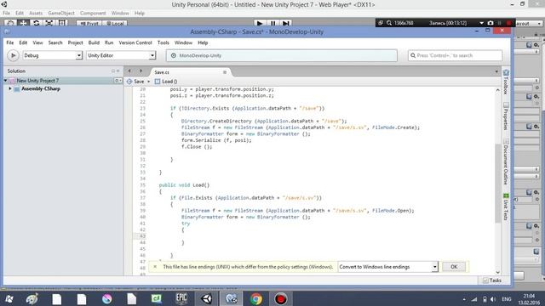The width and height of the screenshot is (545, 306).
Task: Open the Unit Tests side panel
Action: 506,207
